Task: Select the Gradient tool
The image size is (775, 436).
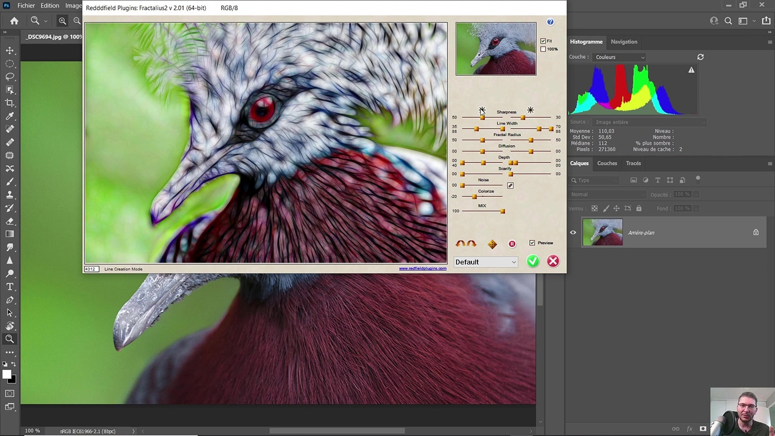Action: coord(10,234)
